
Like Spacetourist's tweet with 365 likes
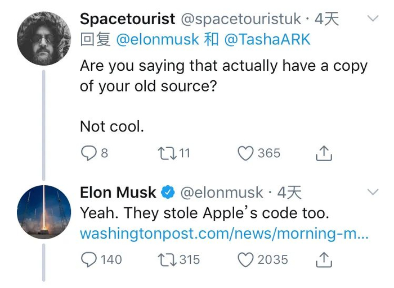pyautogui.click(x=245, y=153)
